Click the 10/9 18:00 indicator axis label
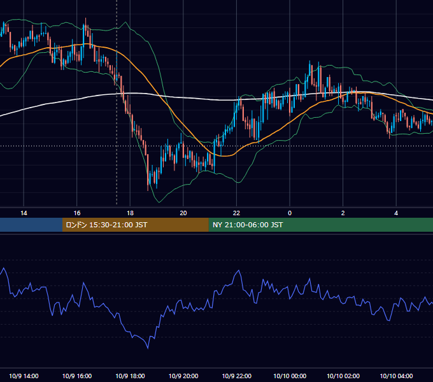Screen dimensions: 433x382 (130, 376)
